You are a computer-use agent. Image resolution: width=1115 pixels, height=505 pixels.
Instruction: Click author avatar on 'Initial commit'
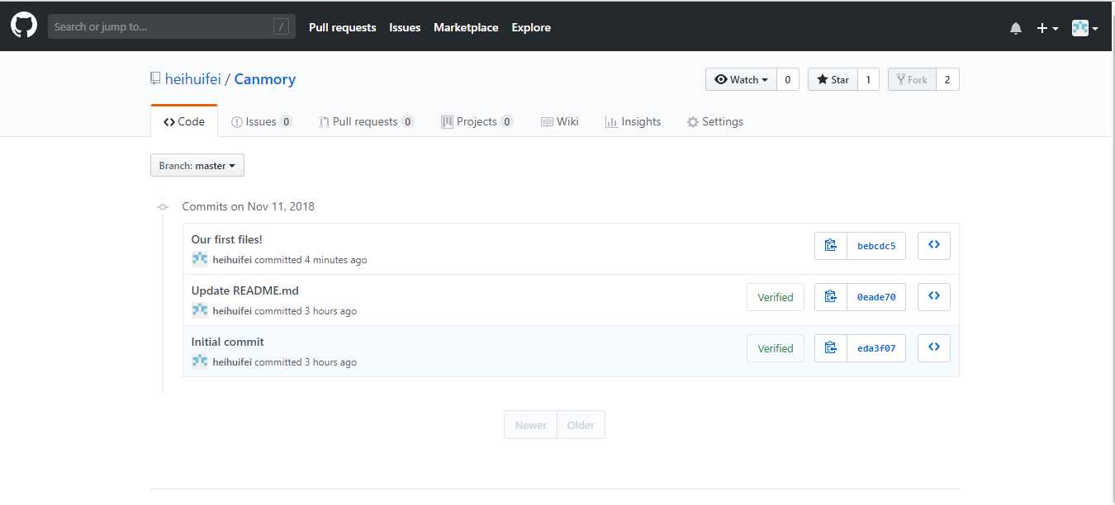(200, 361)
